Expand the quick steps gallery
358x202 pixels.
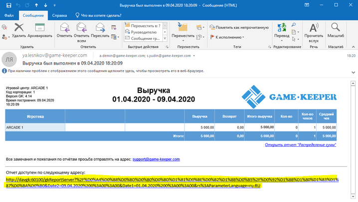165,38
